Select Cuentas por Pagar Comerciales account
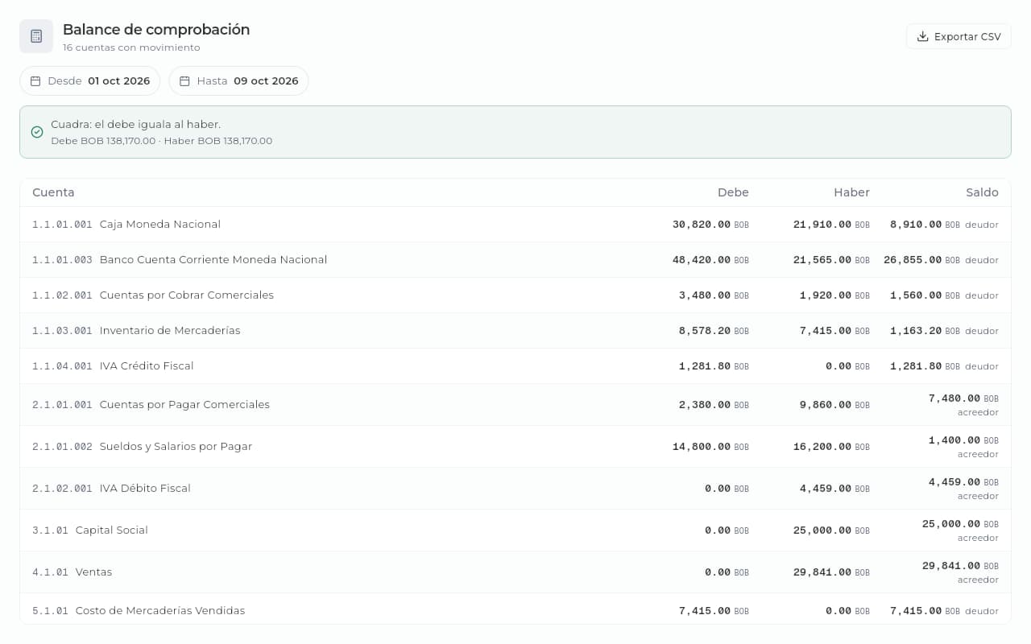The width and height of the screenshot is (1031, 644). 515,405
